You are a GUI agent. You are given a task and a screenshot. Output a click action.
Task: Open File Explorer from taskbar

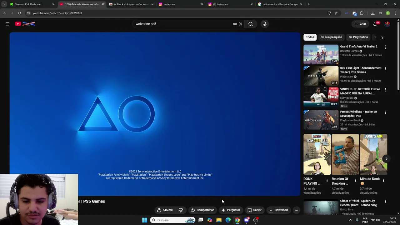pos(219,220)
